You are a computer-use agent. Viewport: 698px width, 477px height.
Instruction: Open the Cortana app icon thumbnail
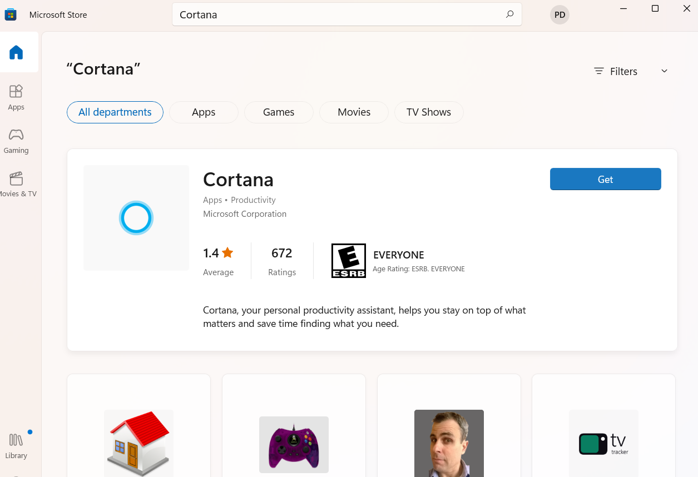(136, 217)
